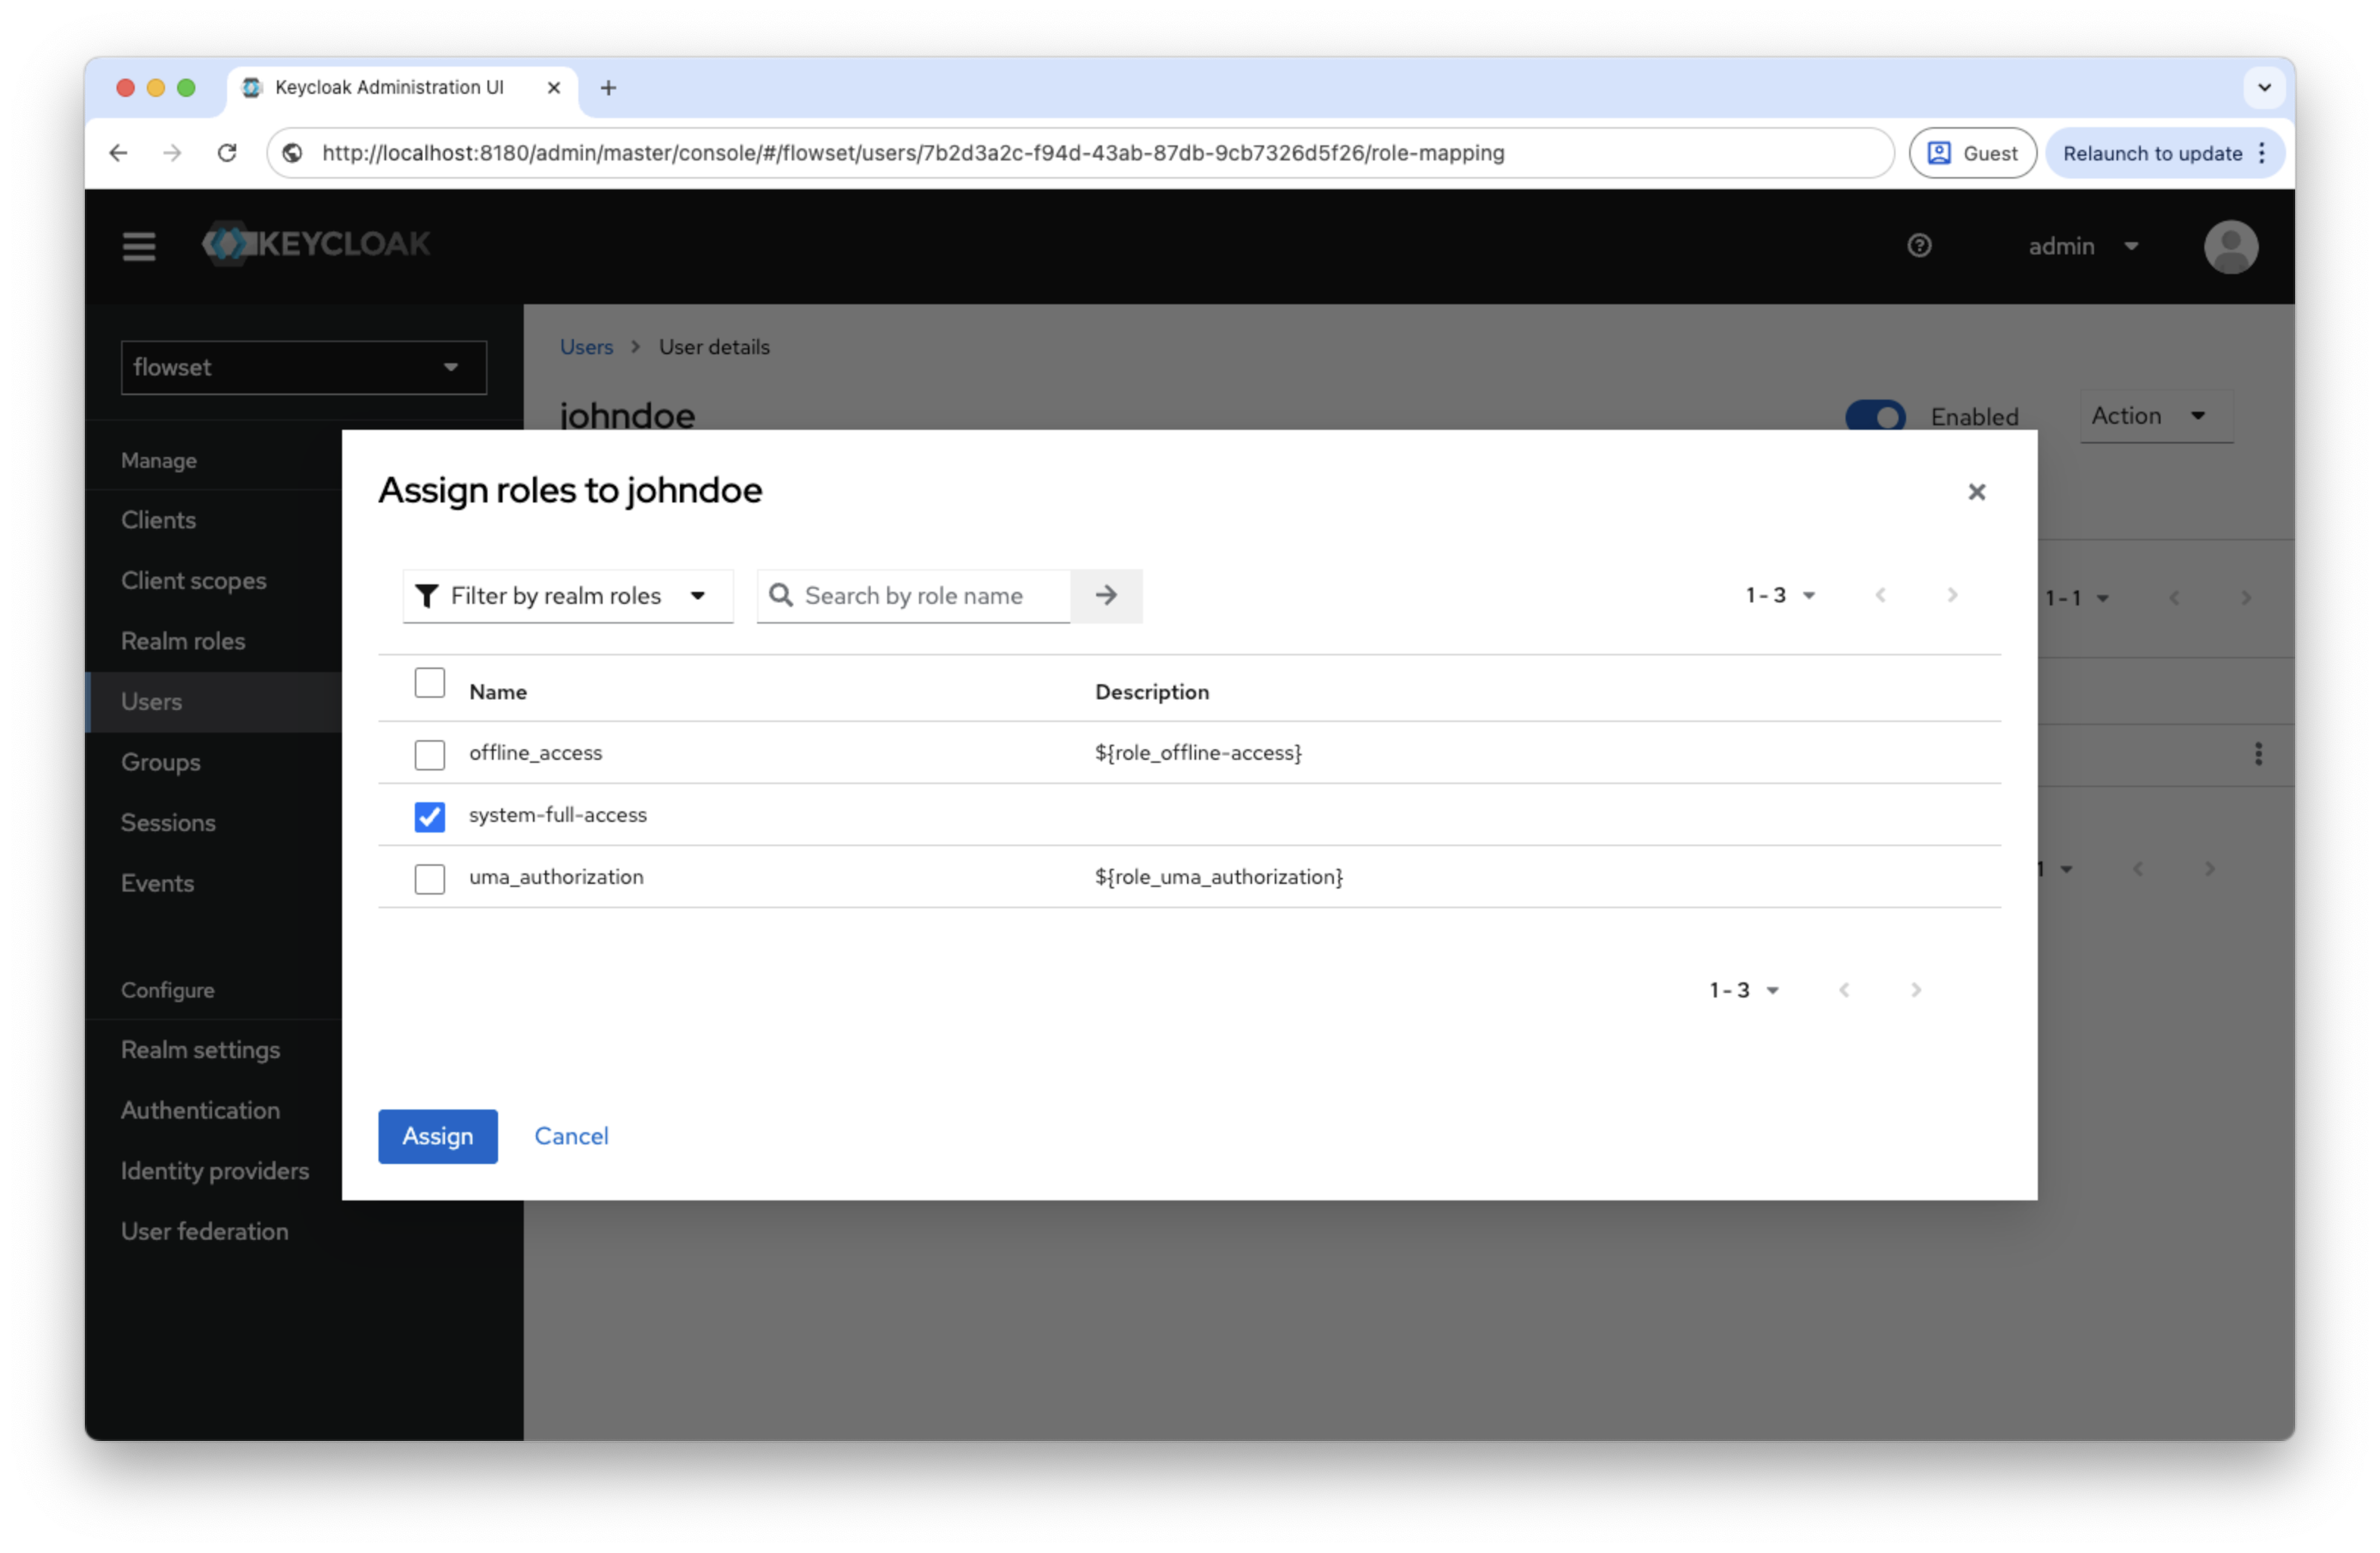Open the help question mark icon
This screenshot has width=2380, height=1553.
coord(1918,246)
